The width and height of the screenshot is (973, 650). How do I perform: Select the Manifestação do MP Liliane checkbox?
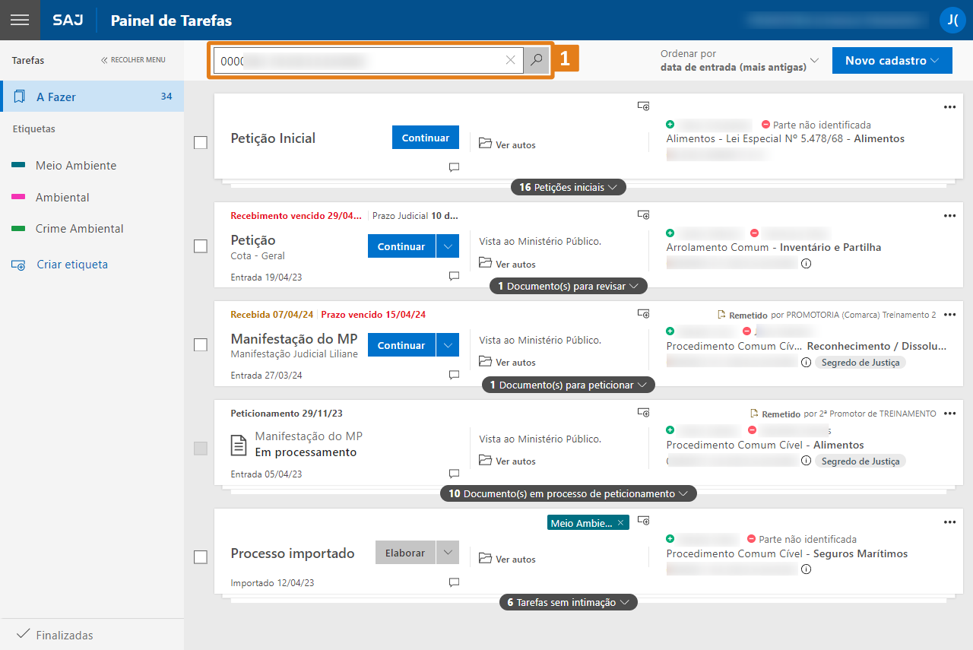201,345
